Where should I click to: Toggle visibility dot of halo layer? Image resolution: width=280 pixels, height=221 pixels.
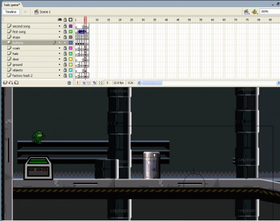[60, 54]
